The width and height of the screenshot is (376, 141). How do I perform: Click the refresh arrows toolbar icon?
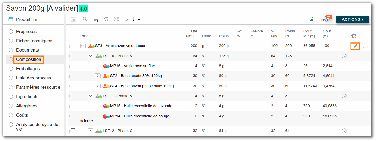(x=106, y=19)
